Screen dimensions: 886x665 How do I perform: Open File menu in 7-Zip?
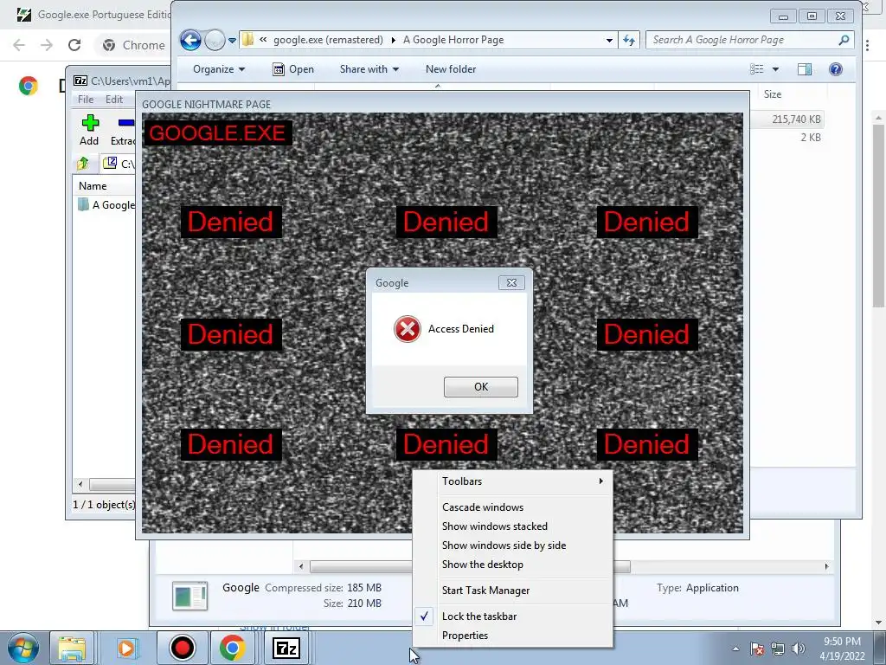pos(86,100)
